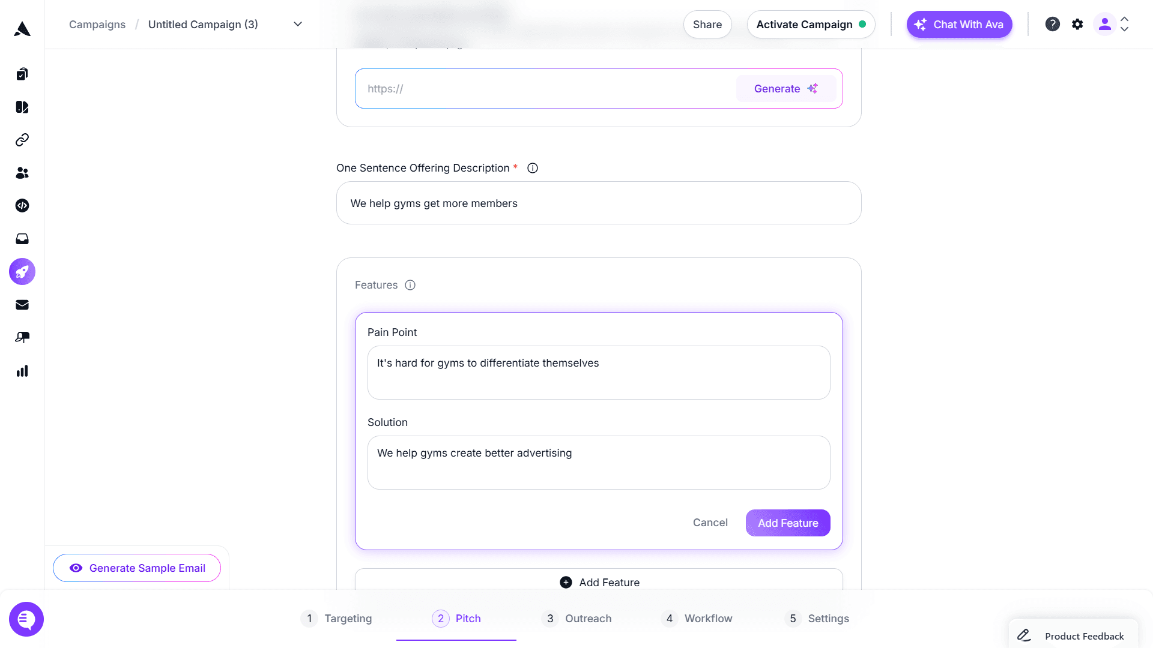The width and height of the screenshot is (1153, 648).
Task: Open the analytics bar chart icon
Action: (x=22, y=371)
